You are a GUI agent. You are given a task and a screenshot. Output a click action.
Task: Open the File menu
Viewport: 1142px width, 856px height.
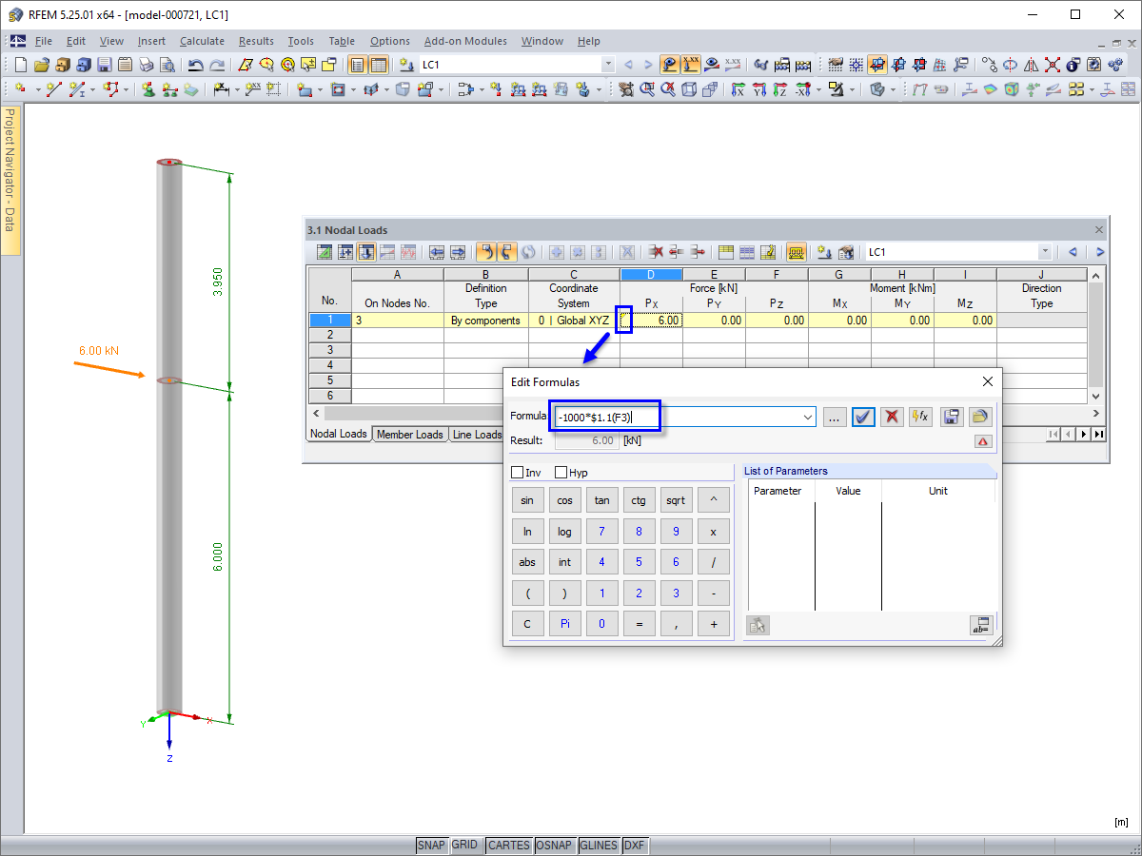point(44,41)
